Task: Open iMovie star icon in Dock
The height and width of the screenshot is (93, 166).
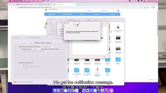Action: (x=84, y=90)
